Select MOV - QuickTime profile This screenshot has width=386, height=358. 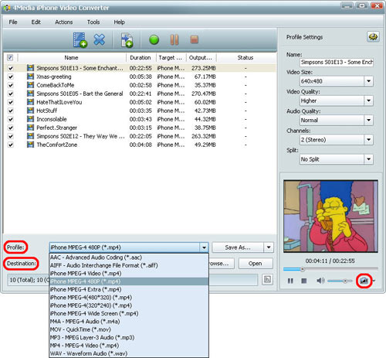(x=129, y=329)
